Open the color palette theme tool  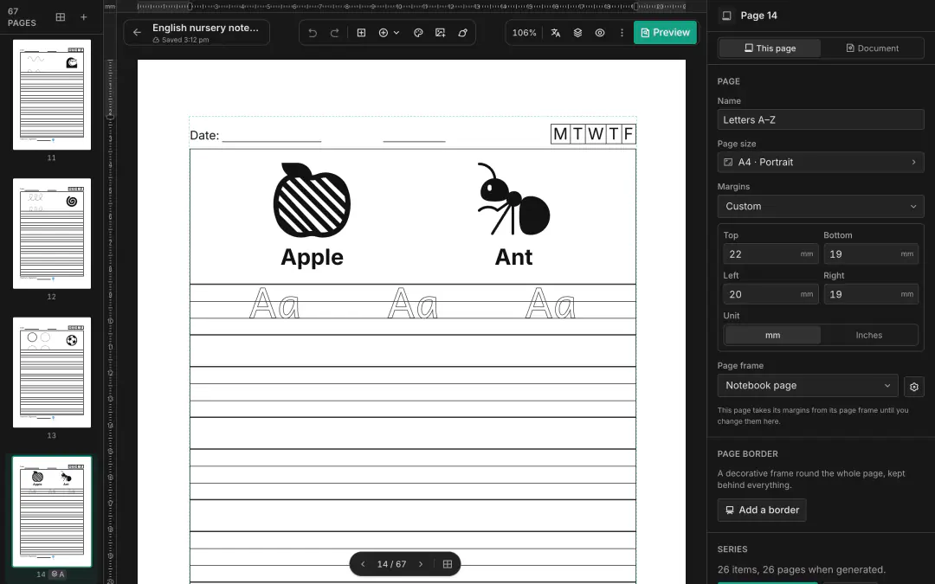click(418, 33)
